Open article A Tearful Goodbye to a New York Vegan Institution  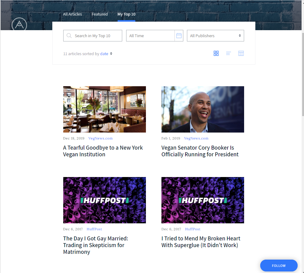[x=103, y=151]
